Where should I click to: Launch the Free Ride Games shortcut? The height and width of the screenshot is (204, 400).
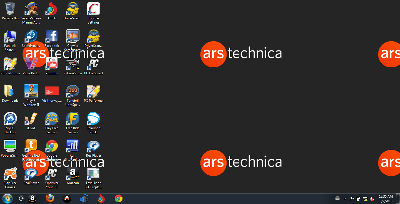(x=73, y=123)
